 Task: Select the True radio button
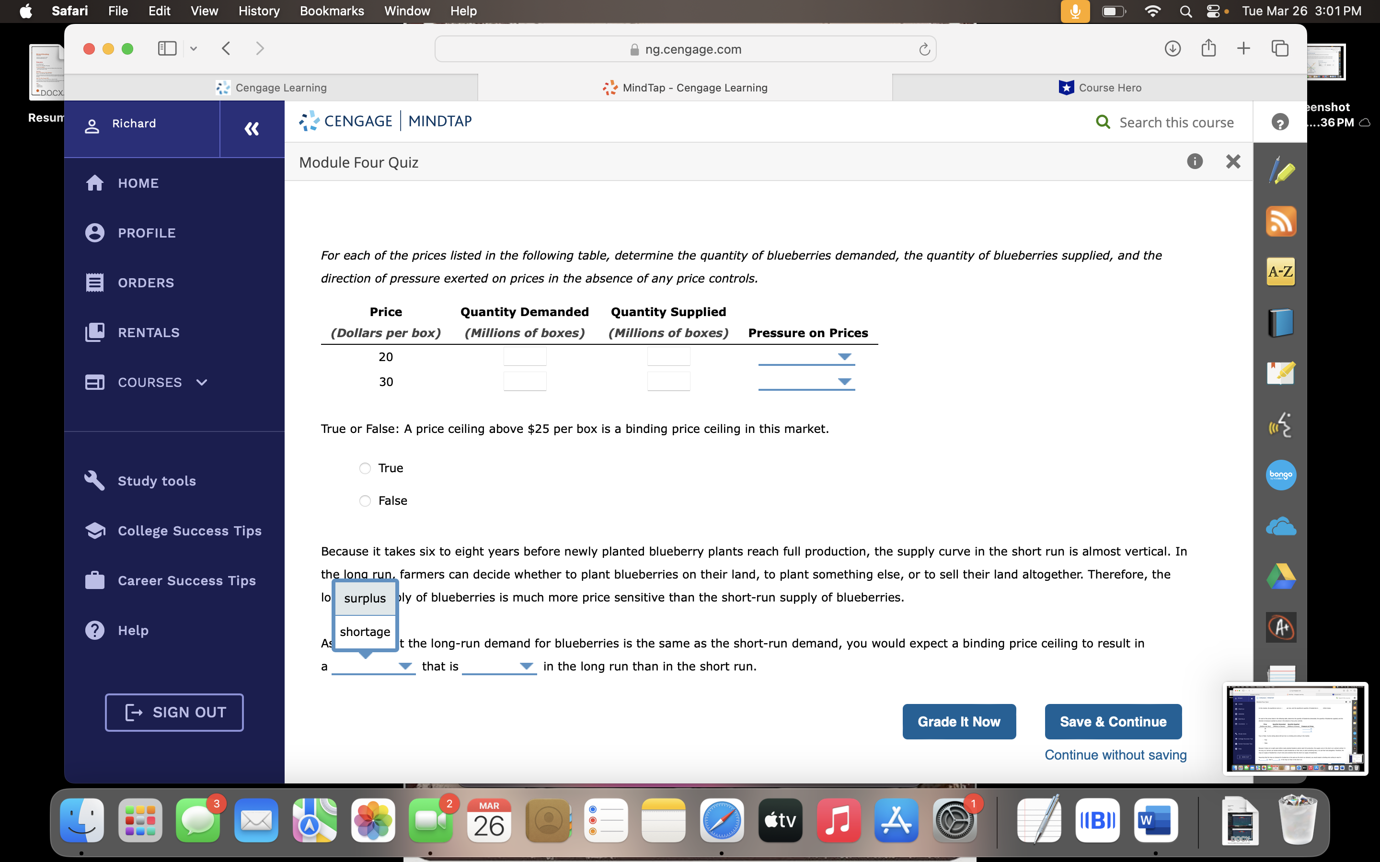[x=366, y=468]
